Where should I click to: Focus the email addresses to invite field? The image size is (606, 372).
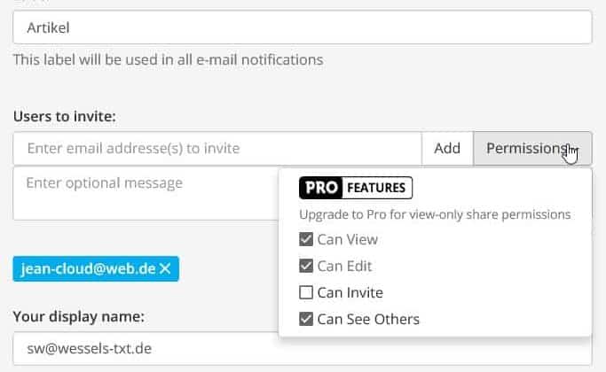(217, 149)
